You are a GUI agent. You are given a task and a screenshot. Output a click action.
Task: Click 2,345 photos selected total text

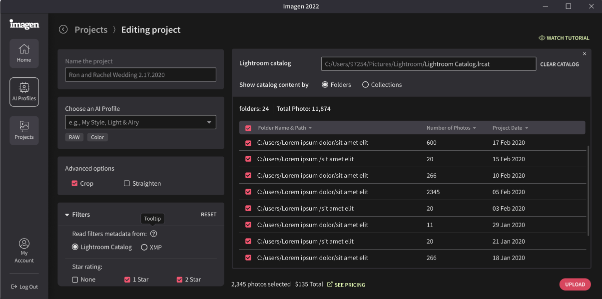point(277,285)
